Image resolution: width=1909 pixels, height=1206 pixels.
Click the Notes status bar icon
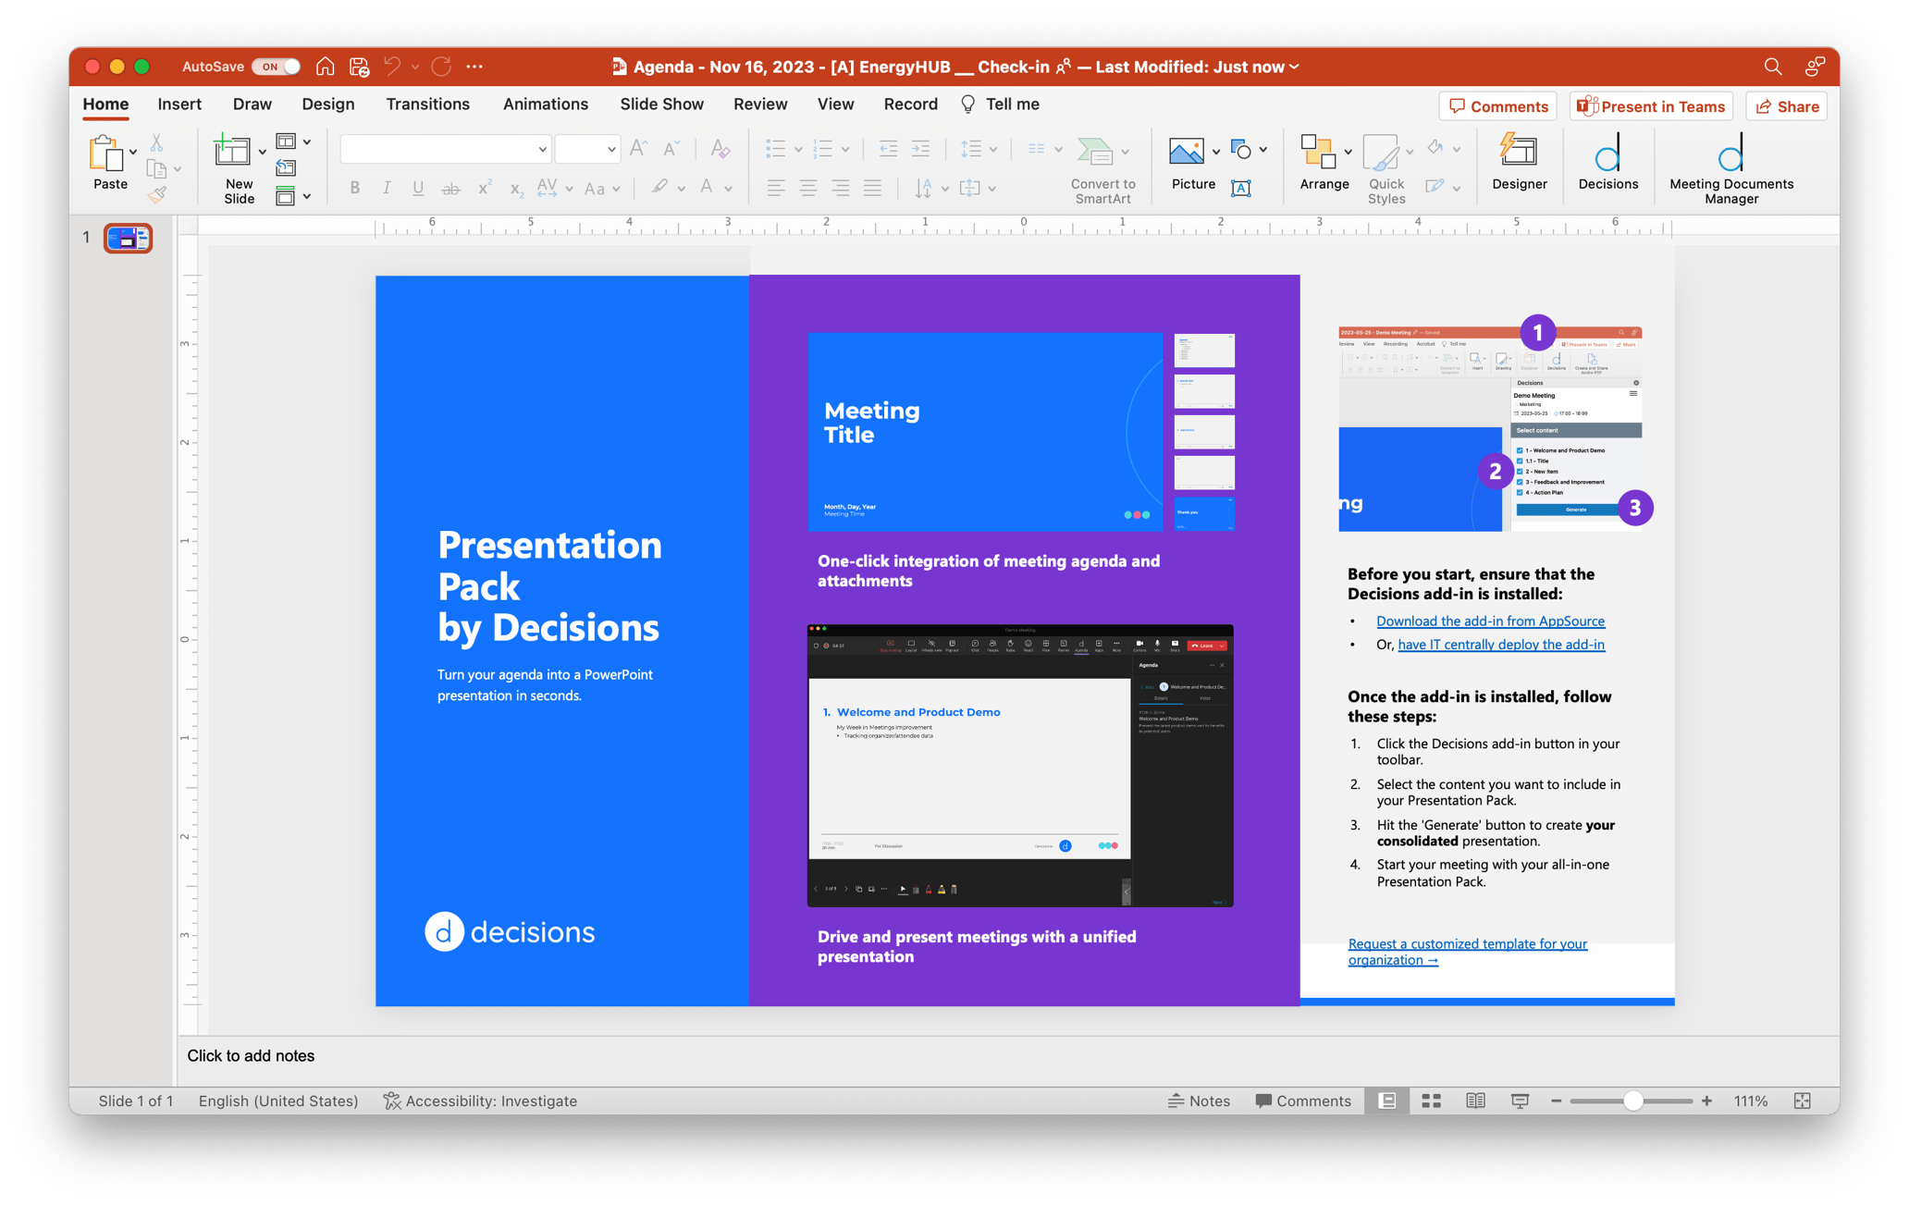(1199, 1101)
